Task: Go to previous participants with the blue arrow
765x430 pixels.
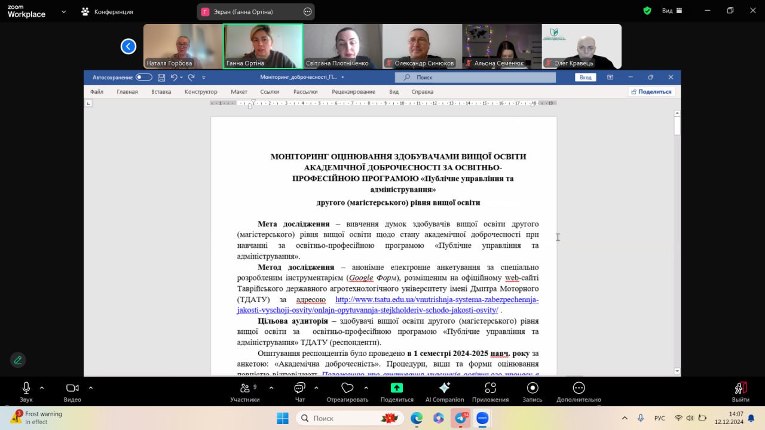Action: (x=128, y=46)
